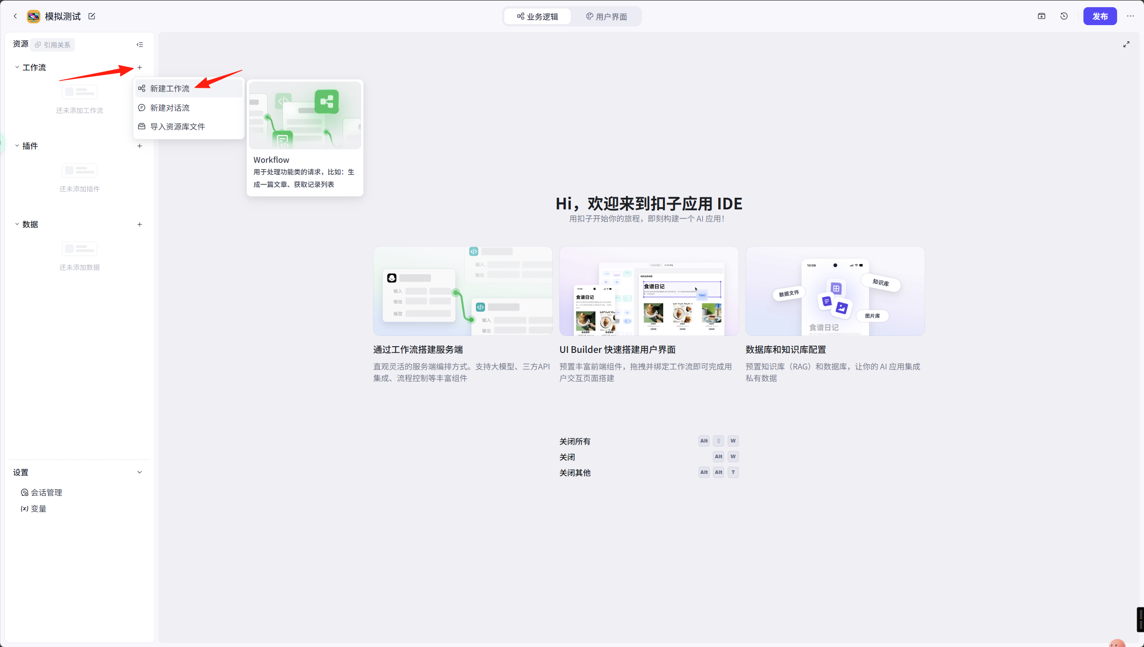This screenshot has height=647, width=1144.
Task: Click the Workflow preview thumbnail image
Action: (305, 115)
